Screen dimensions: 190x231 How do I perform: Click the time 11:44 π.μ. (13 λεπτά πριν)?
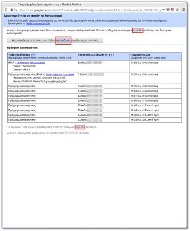[x=145, y=110]
